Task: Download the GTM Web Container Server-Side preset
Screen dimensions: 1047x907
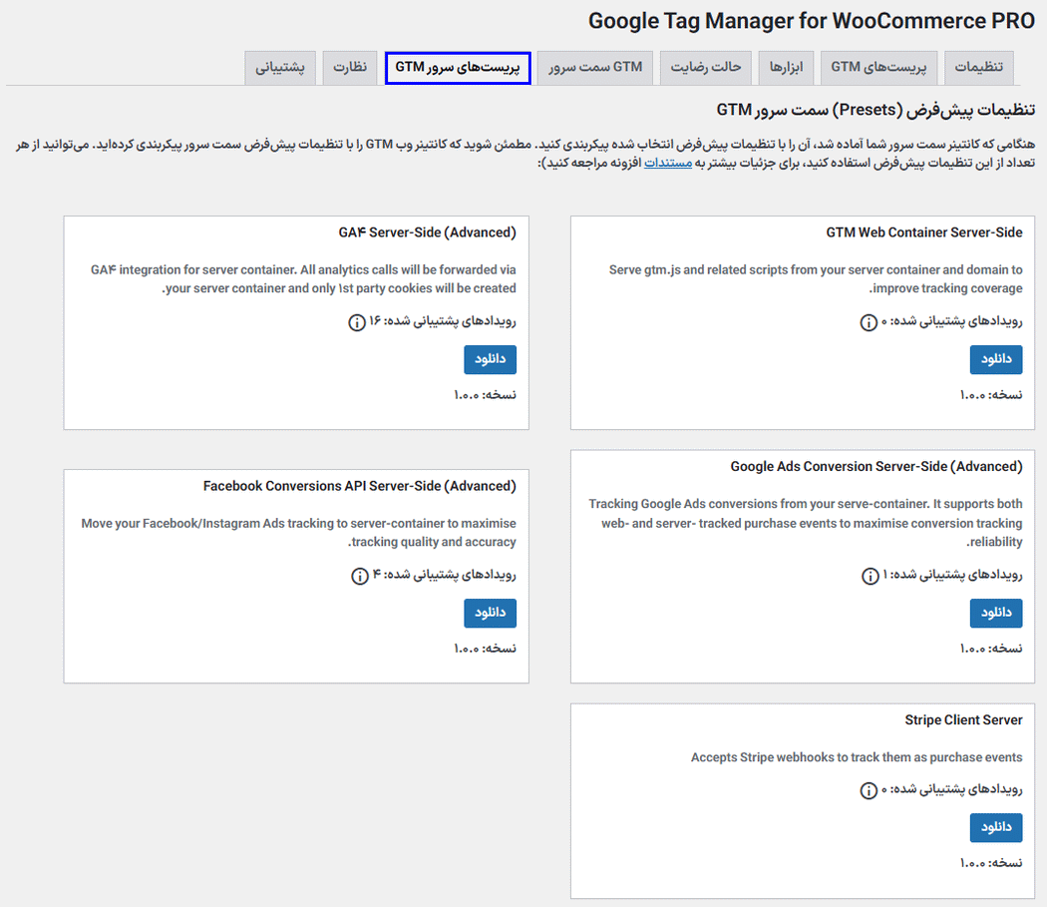Action: (995, 360)
